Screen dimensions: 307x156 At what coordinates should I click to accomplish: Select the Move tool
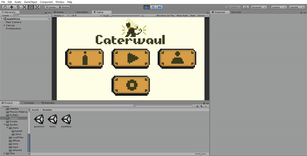pyautogui.click(x=11, y=7)
